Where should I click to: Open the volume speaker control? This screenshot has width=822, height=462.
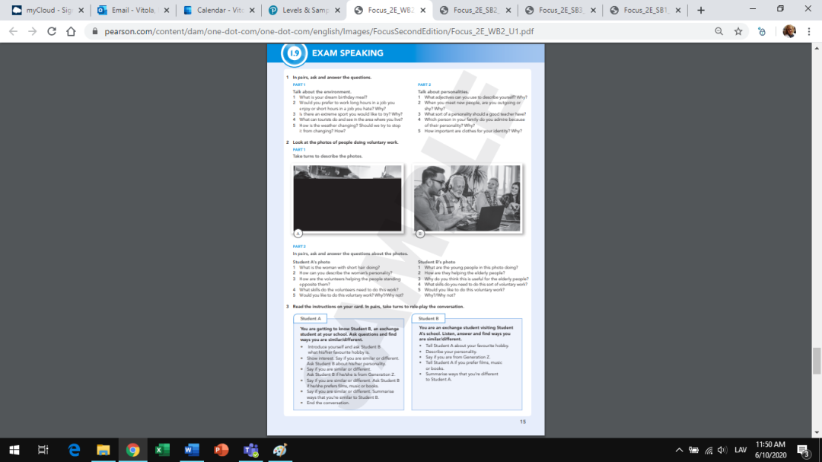point(722,450)
